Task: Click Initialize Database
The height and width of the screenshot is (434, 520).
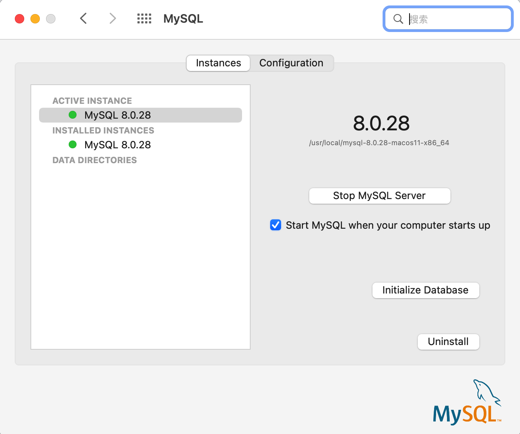Action: (x=426, y=290)
